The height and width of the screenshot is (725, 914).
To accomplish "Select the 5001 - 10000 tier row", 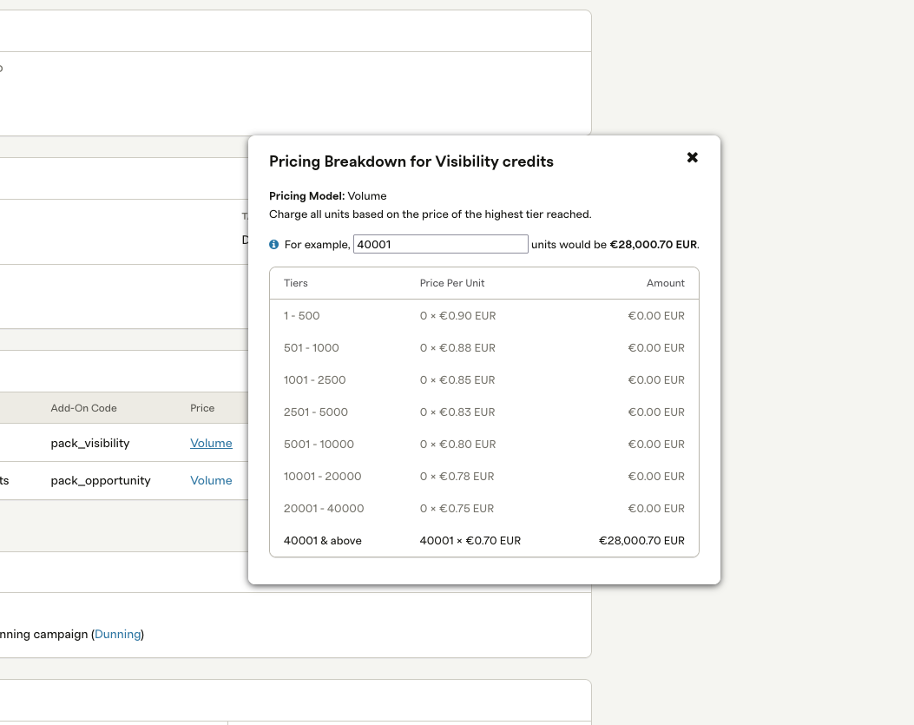I will point(483,444).
